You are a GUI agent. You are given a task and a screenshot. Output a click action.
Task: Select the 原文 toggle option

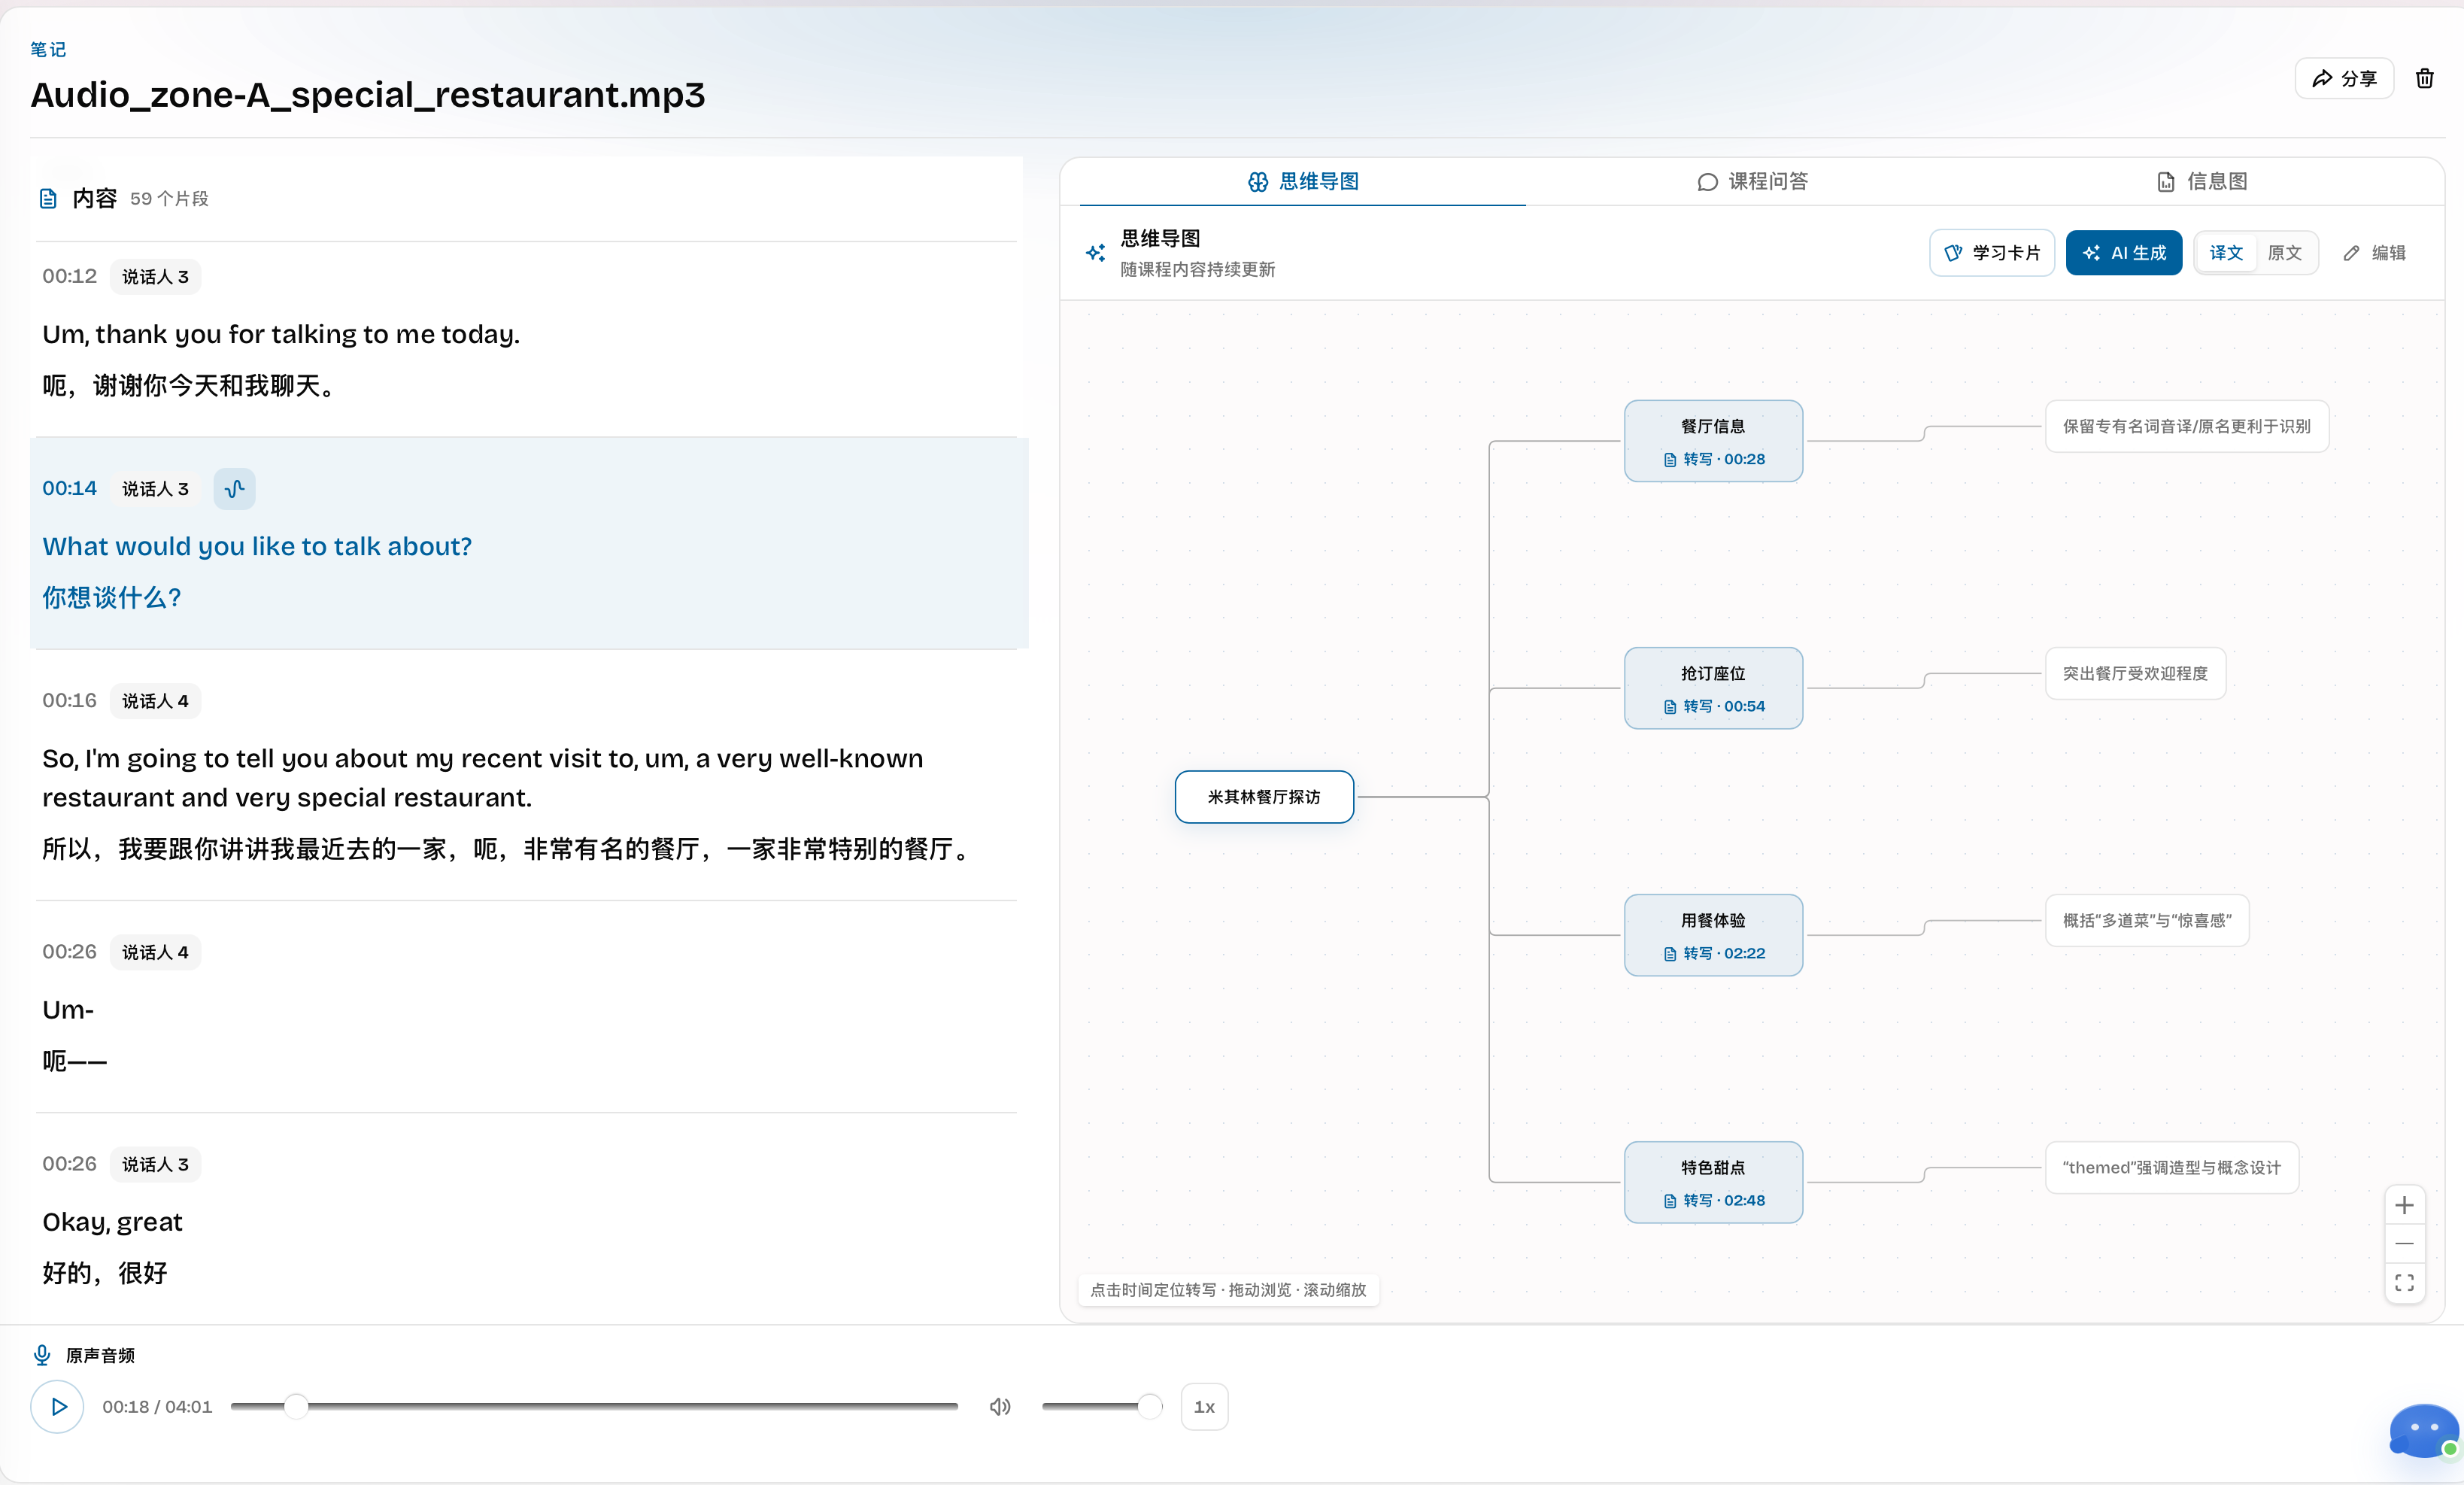tap(2285, 253)
